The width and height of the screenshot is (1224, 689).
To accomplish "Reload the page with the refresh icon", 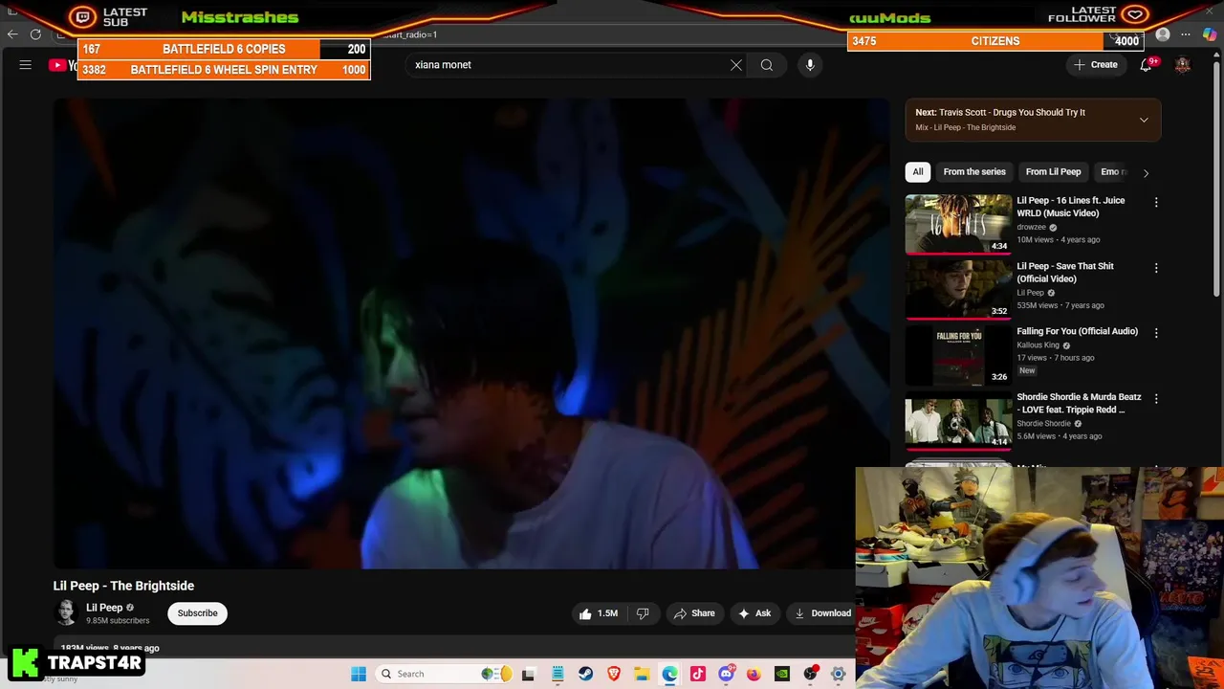I will pos(35,34).
